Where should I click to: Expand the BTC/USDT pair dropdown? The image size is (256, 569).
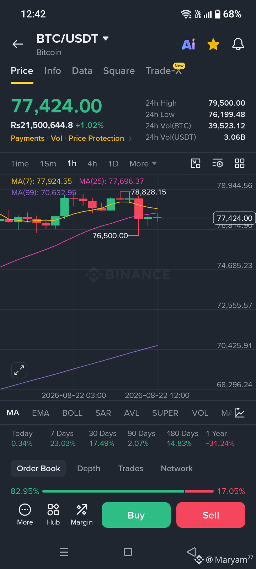tap(105, 38)
